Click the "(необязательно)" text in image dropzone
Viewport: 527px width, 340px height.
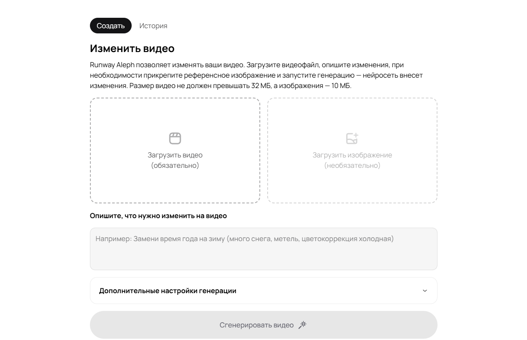coord(352,165)
